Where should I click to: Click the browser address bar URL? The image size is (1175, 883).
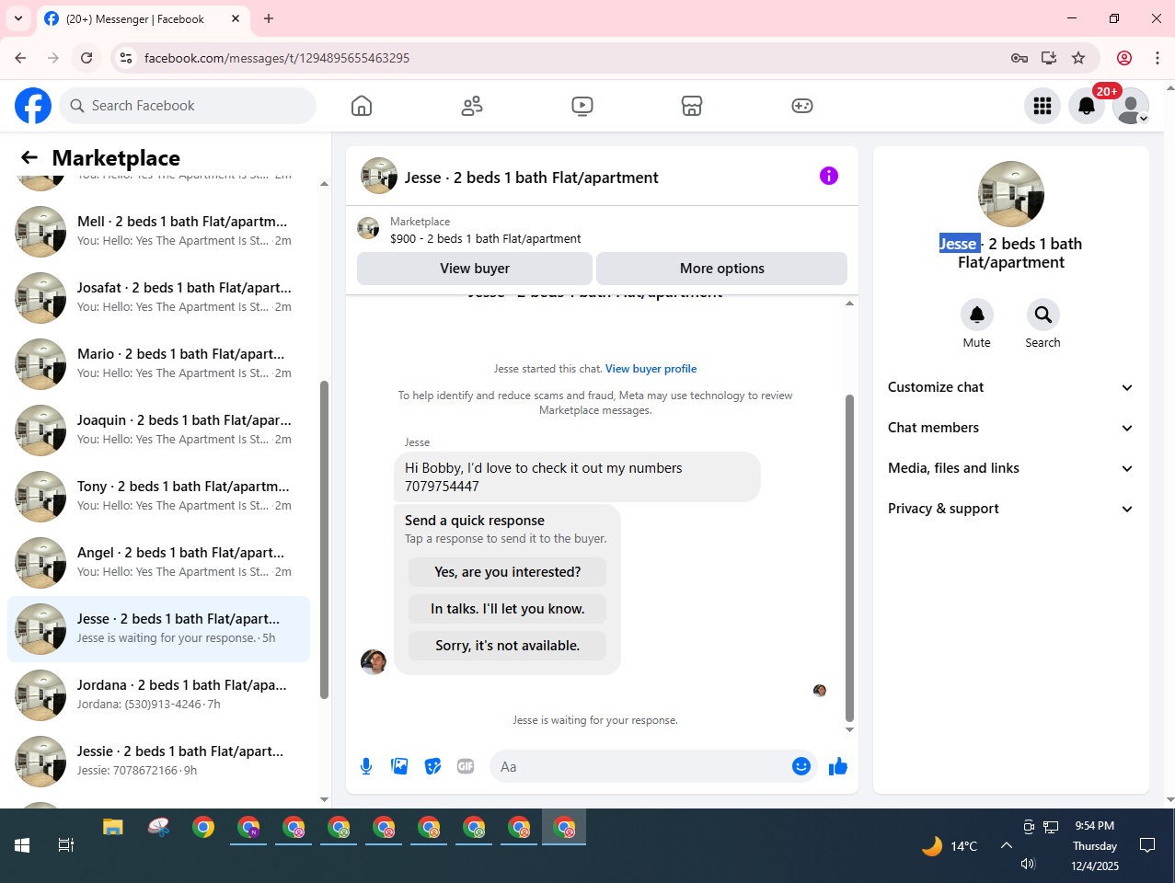click(x=277, y=58)
